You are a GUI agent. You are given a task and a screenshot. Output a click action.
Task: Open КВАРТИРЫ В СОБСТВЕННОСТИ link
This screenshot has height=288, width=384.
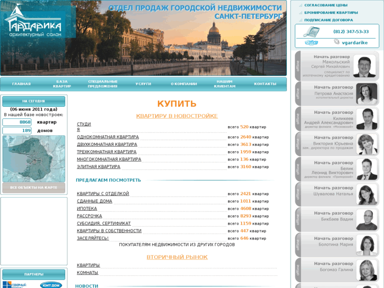coord(109,230)
